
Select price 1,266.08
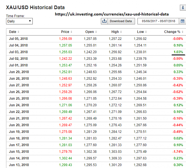click(65, 98)
